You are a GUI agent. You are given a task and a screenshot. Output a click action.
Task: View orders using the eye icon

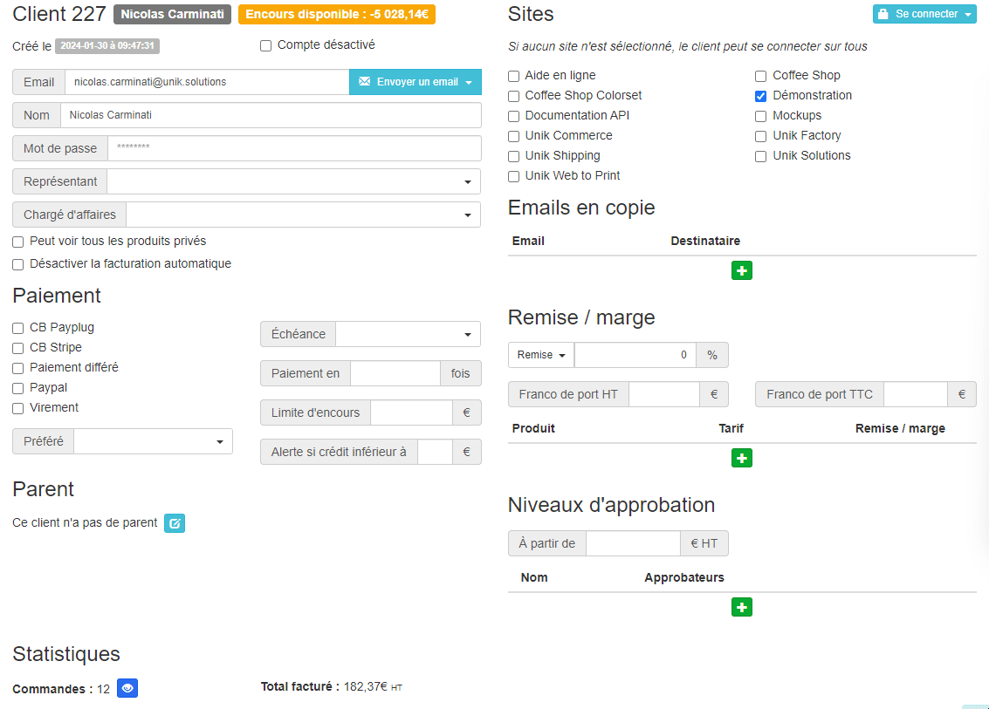coord(127,689)
